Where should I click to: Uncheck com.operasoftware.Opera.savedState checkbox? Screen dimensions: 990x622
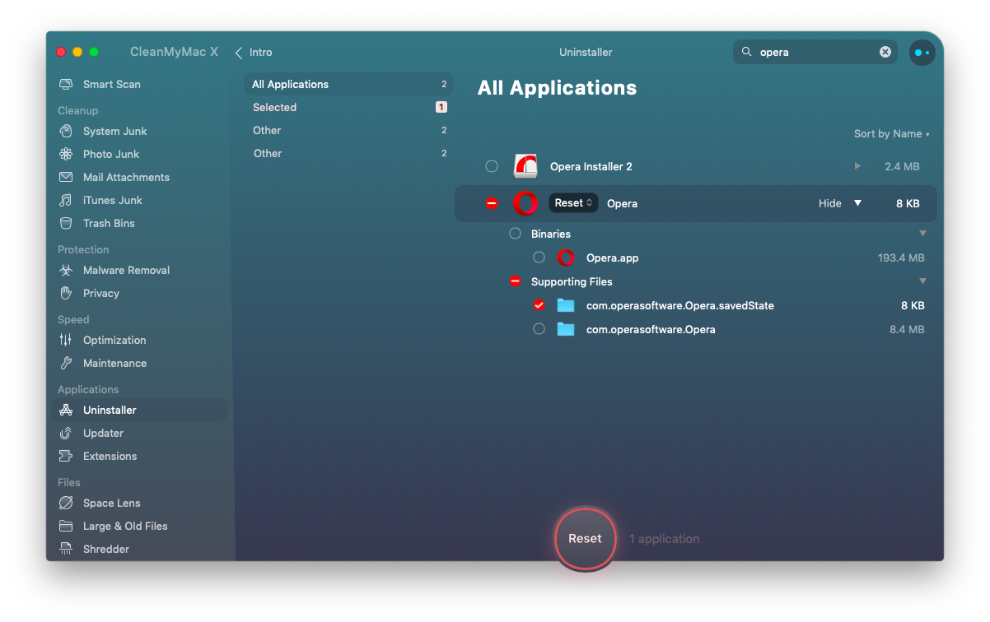pos(539,305)
